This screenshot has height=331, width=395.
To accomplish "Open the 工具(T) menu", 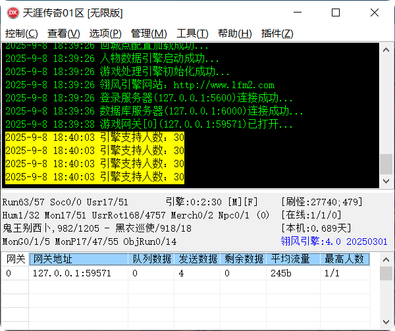I will [192, 34].
